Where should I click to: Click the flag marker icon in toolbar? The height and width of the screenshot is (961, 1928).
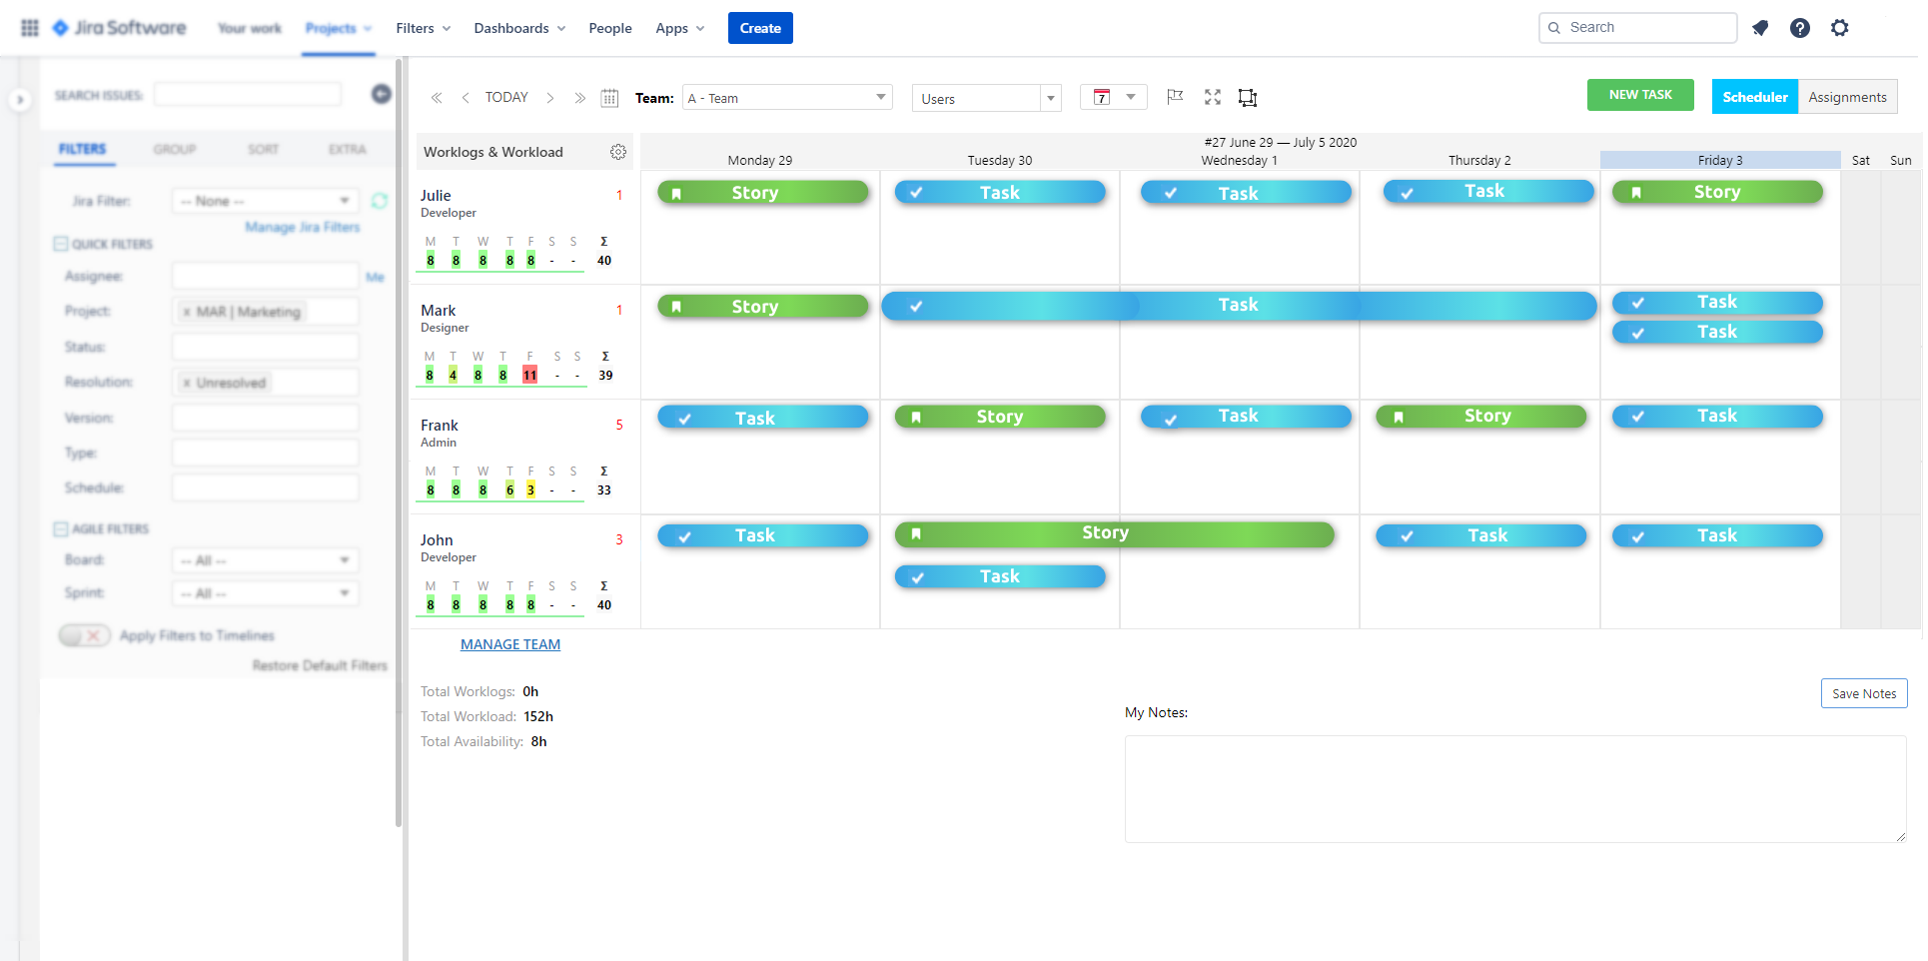click(x=1175, y=97)
